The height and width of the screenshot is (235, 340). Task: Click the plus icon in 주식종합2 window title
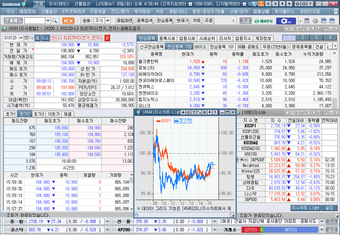pyautogui.click(x=286, y=29)
